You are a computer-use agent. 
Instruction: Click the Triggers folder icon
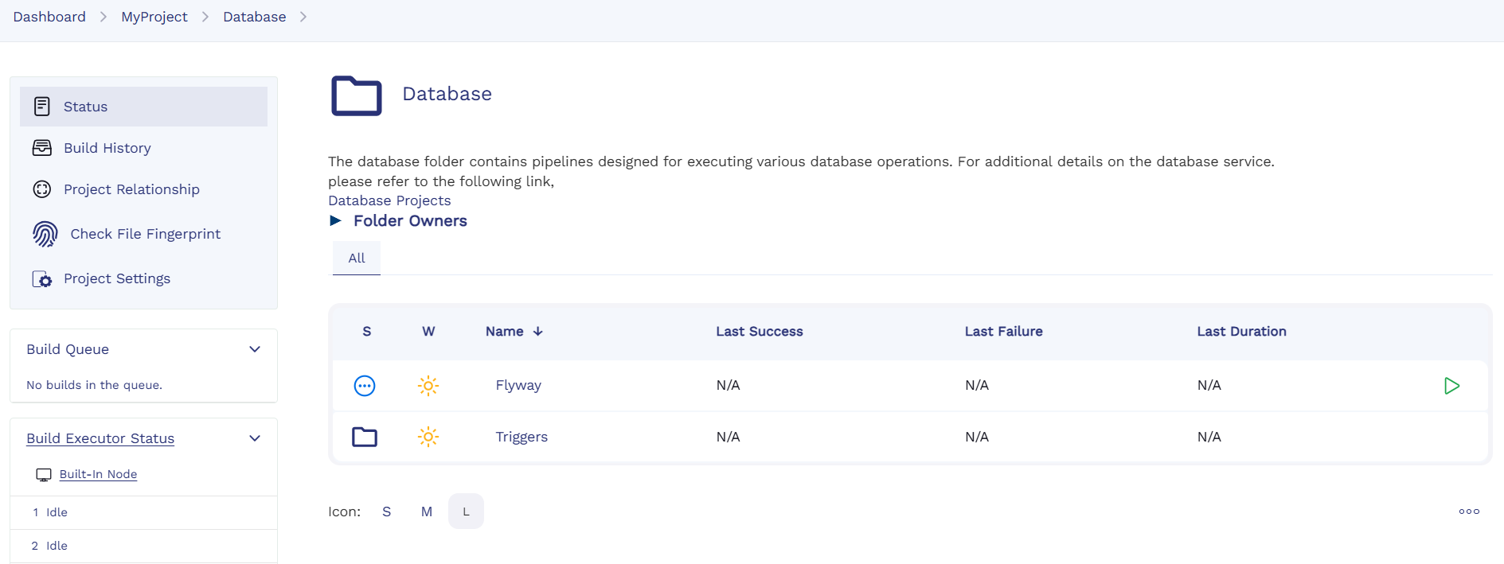click(x=365, y=437)
